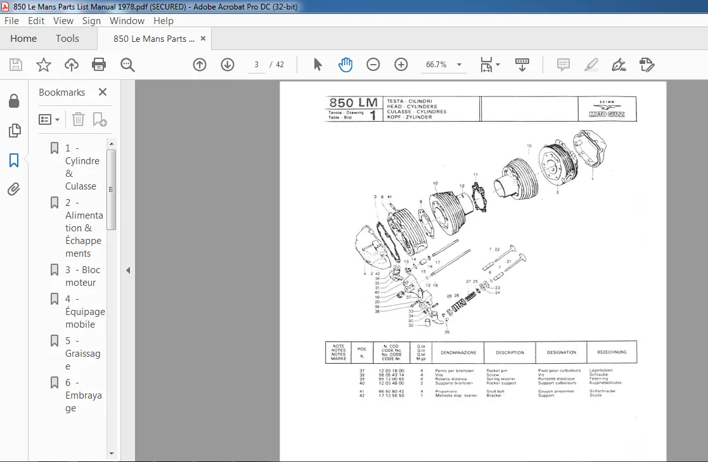Click the bookmarks scrollbar thumb
708x462 pixels.
tap(112, 189)
